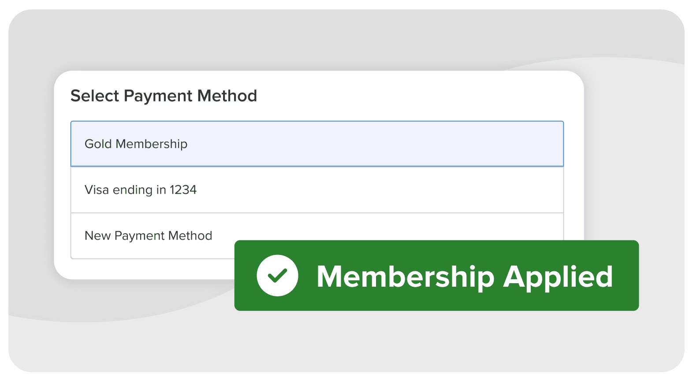Click the blue highlighted selection bar
This screenshot has height=382, width=693.
317,144
